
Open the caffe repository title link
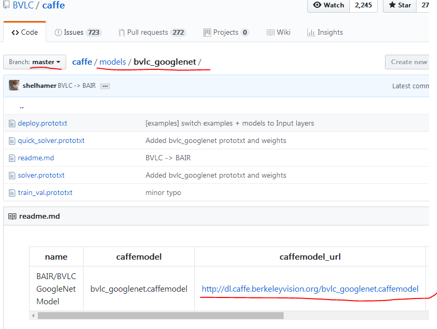click(54, 5)
